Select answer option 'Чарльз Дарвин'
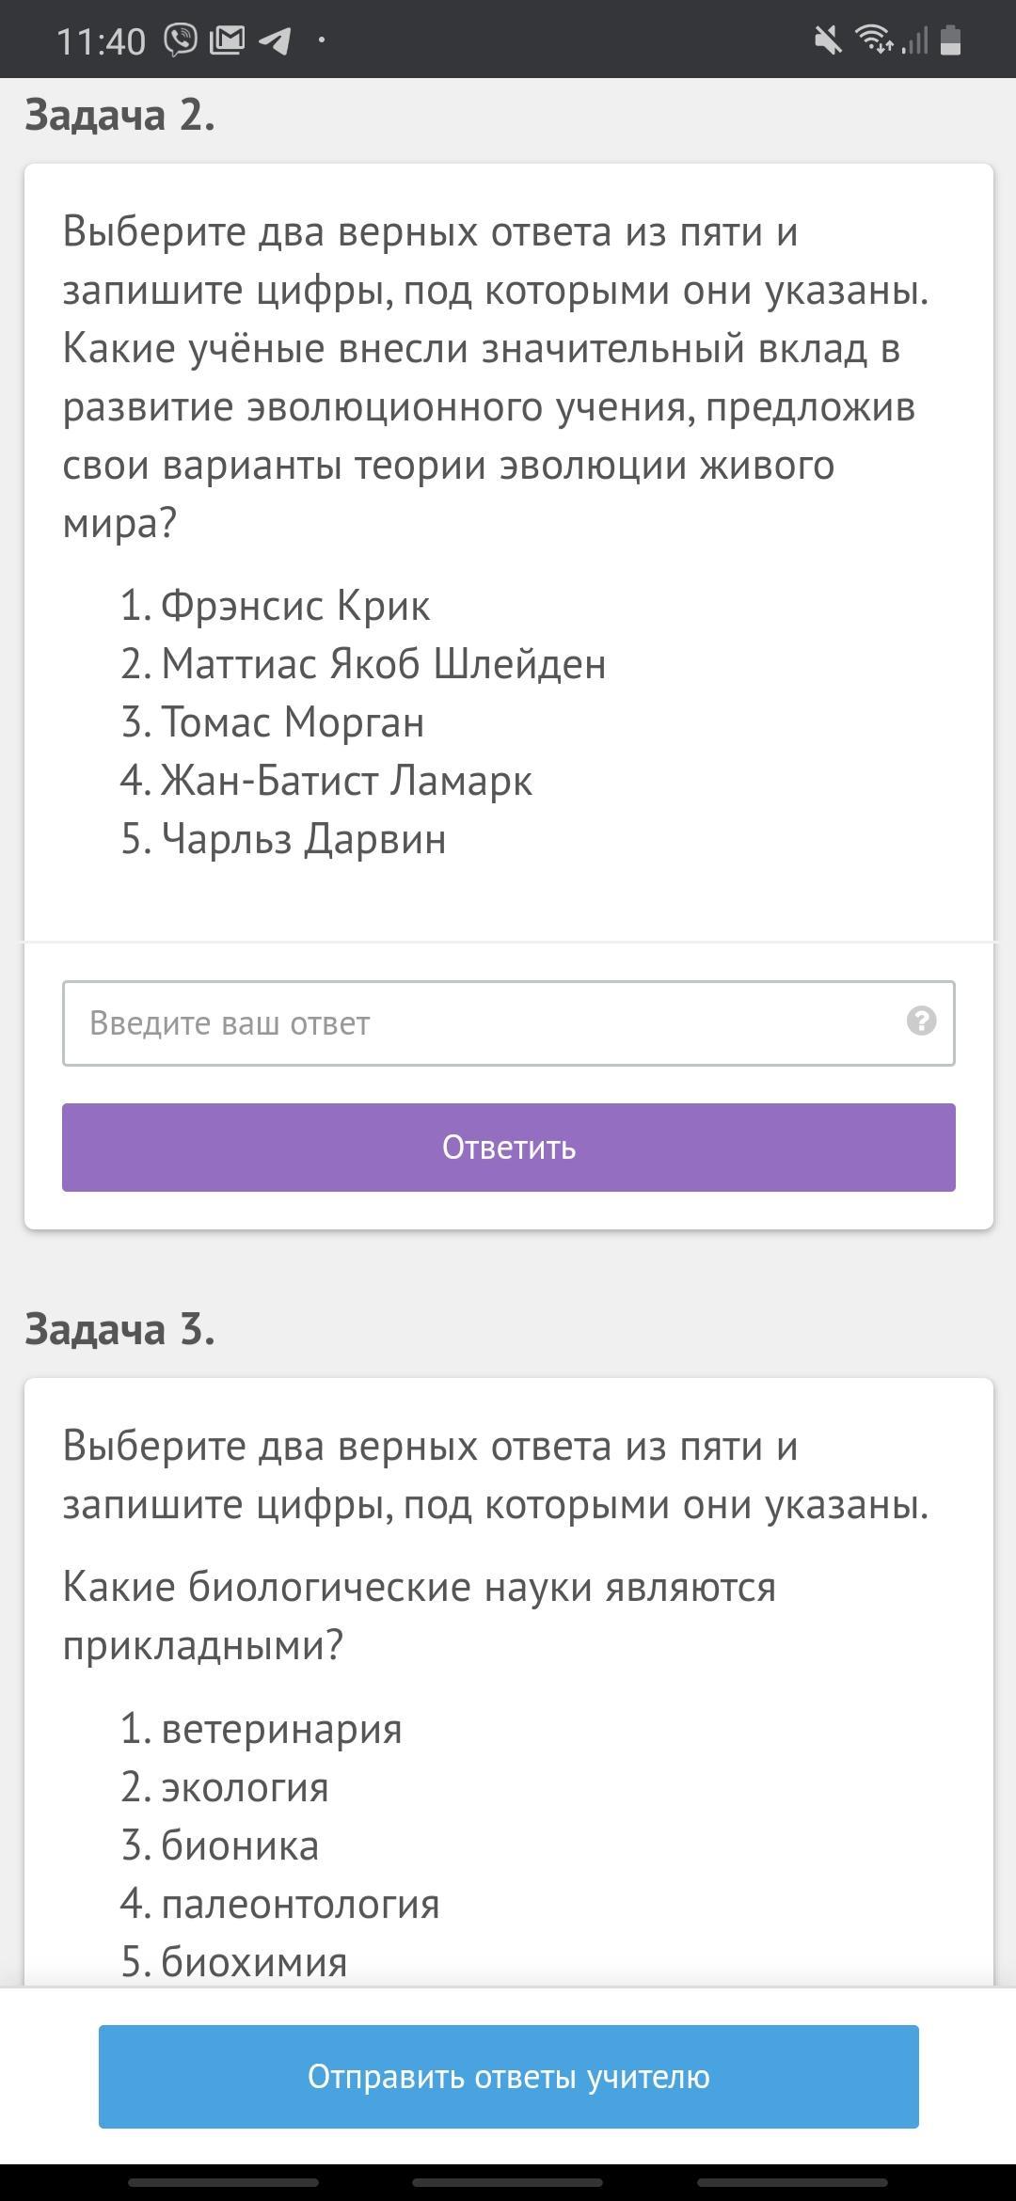The image size is (1016, 2201). pyautogui.click(x=303, y=839)
